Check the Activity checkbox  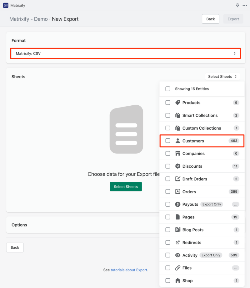[x=168, y=255]
